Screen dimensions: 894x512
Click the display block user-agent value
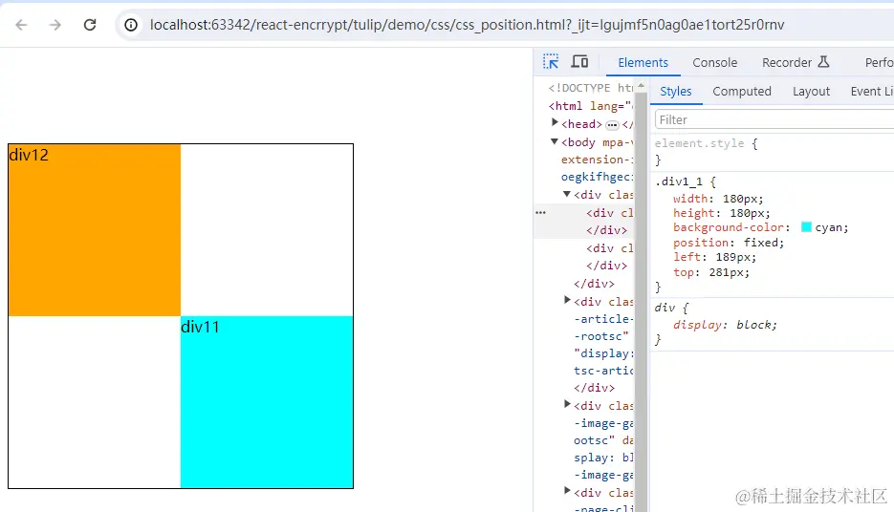[x=755, y=325]
